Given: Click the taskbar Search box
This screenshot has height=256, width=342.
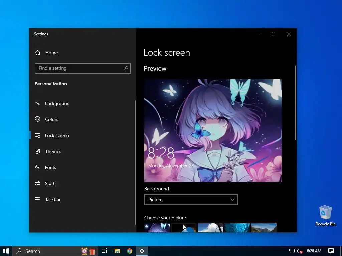Looking at the screenshot, I should click(x=55, y=251).
